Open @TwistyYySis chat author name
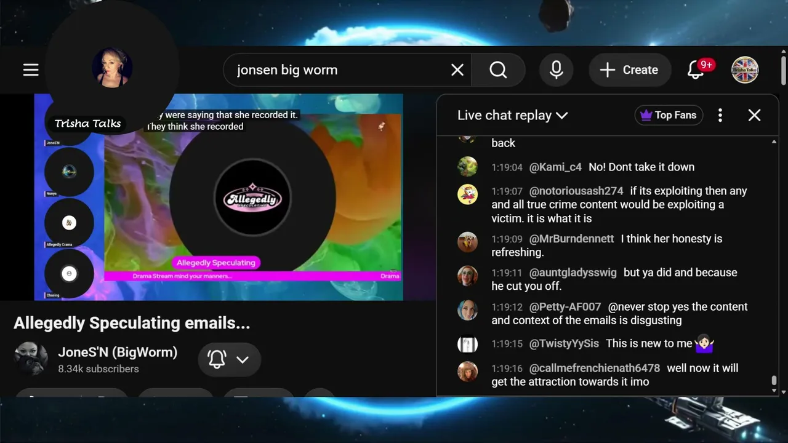788x443 pixels. coord(564,344)
